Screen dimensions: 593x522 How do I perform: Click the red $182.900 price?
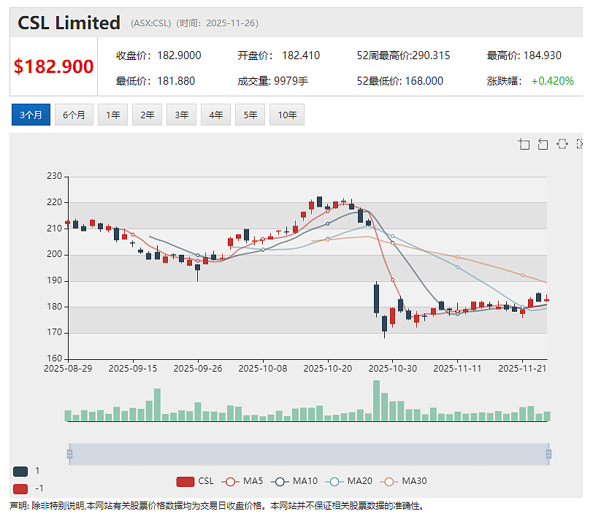click(x=53, y=66)
